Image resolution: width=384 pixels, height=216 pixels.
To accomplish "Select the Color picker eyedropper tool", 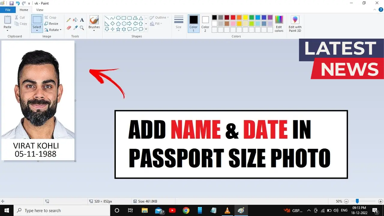I will coord(75,28).
